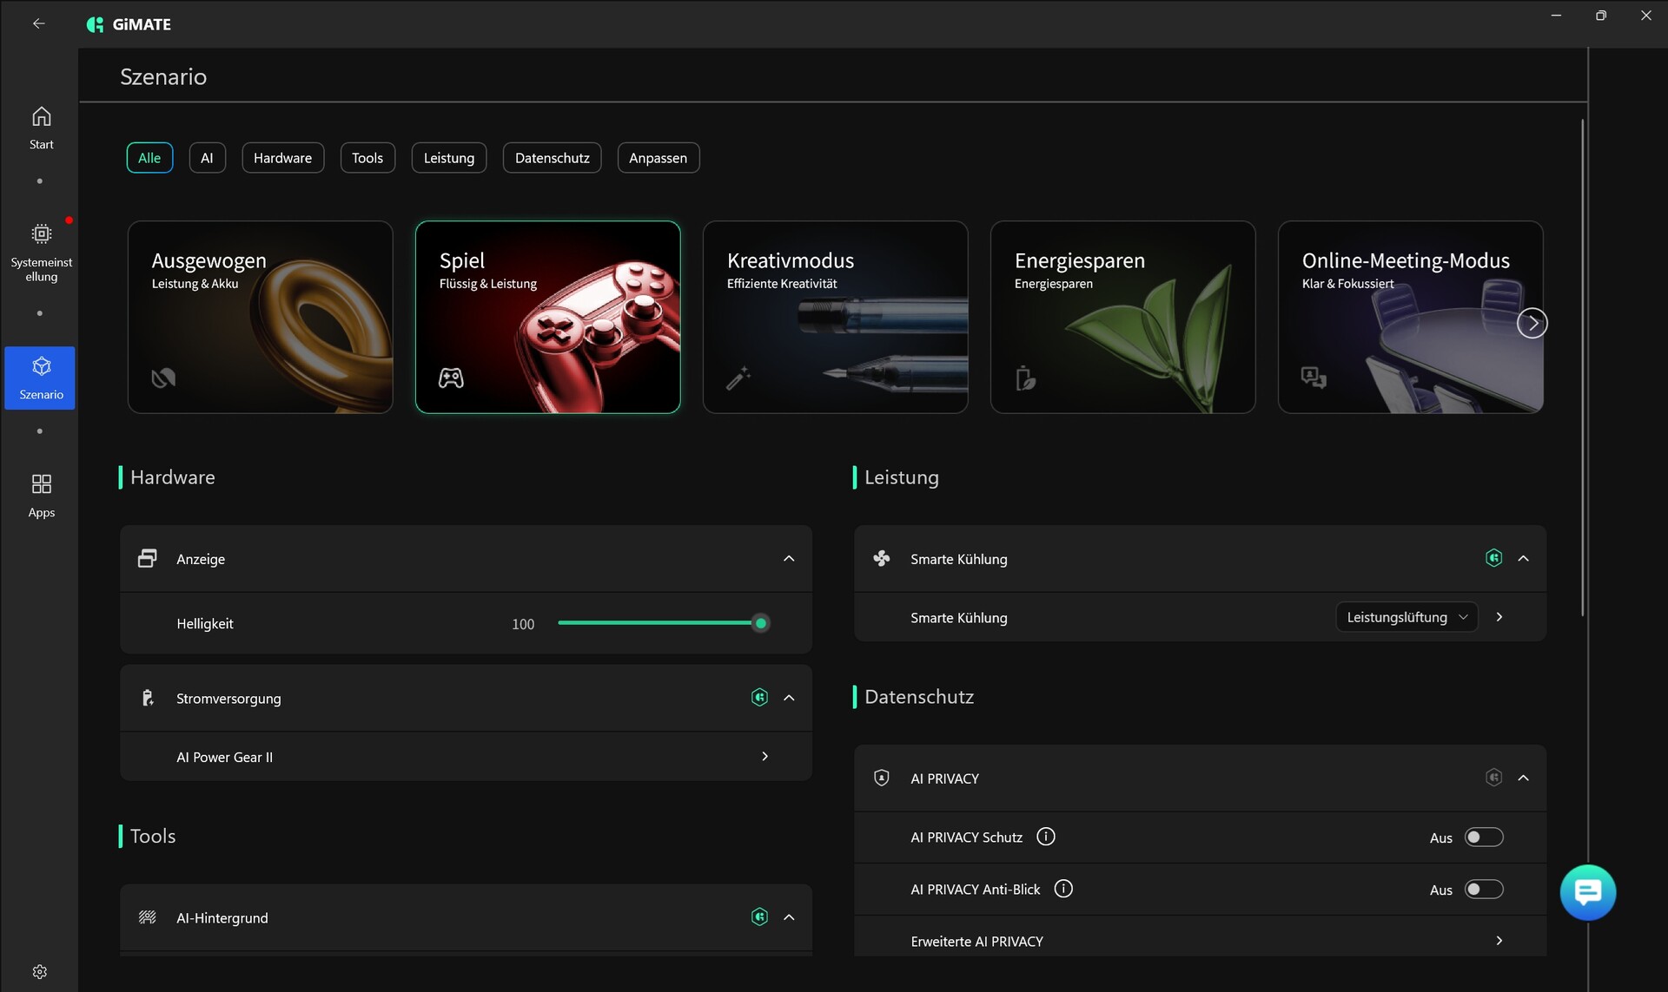The height and width of the screenshot is (992, 1668).
Task: Click the back arrow in title bar
Action: (39, 23)
